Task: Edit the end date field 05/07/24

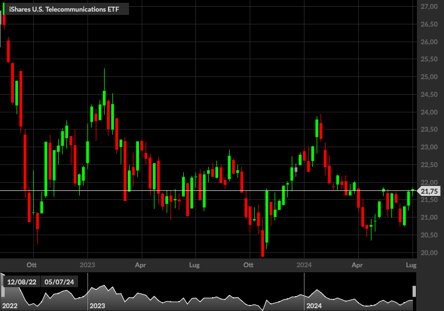Action: 59,282
